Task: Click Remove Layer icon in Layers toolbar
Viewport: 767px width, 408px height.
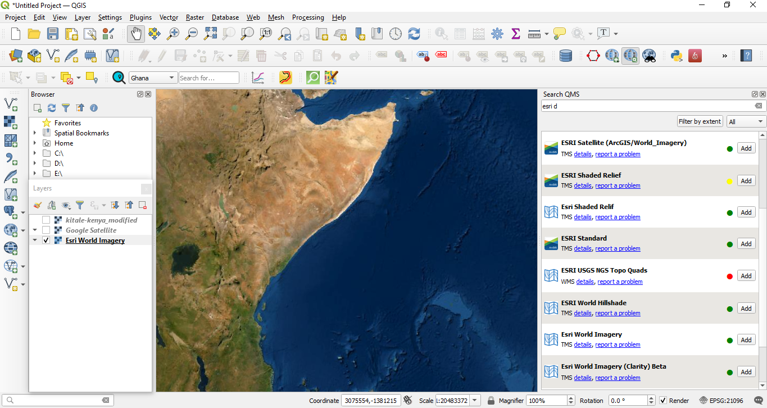Action: (143, 205)
